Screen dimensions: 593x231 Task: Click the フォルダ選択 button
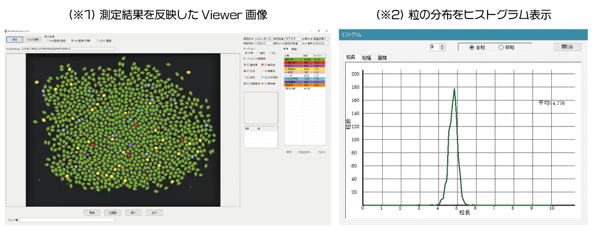33,40
